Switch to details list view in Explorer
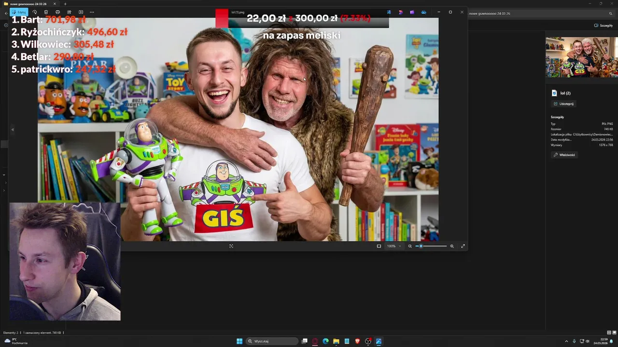This screenshot has width=618, height=347. click(609, 333)
